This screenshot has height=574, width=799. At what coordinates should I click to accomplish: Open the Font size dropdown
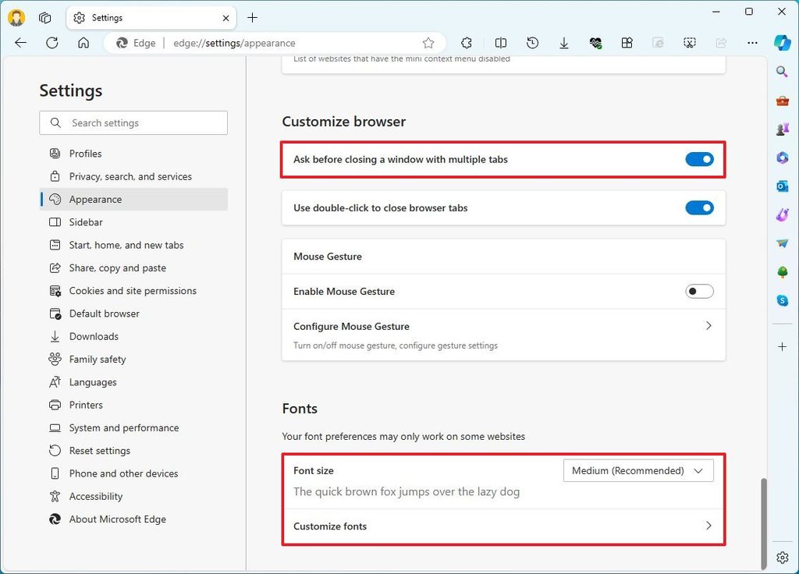pos(637,470)
